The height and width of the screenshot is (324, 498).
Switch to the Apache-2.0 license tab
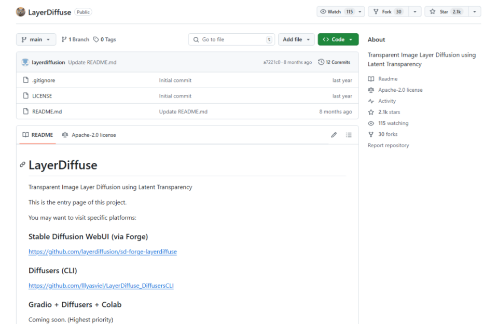[89, 135]
